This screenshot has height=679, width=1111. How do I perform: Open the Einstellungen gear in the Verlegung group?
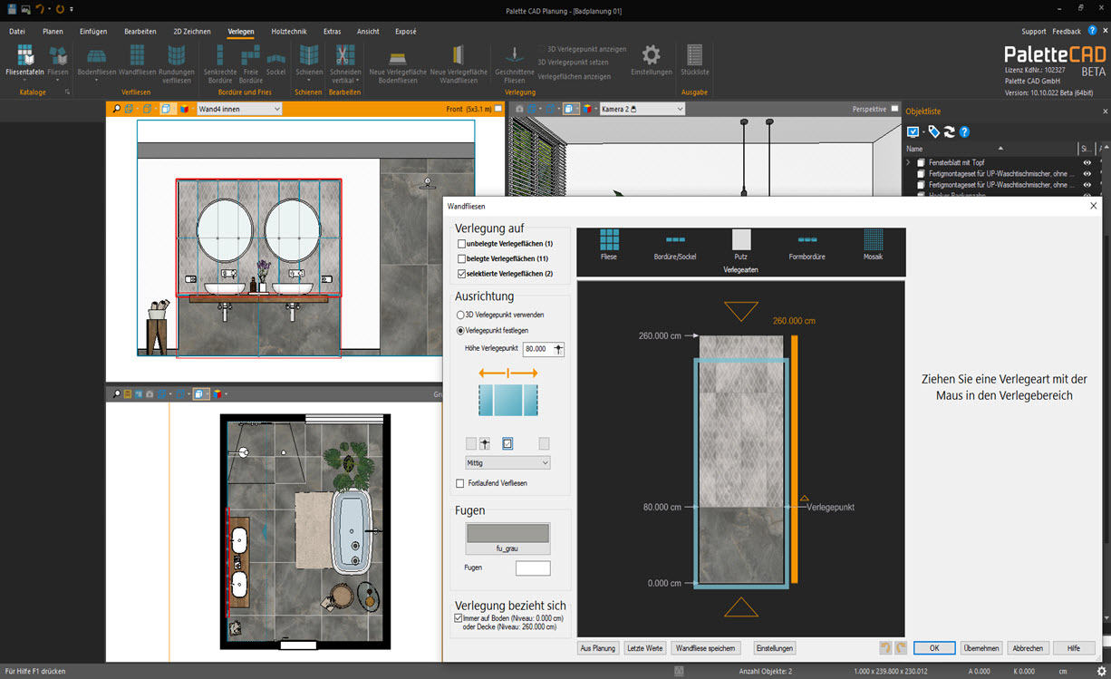click(651, 60)
